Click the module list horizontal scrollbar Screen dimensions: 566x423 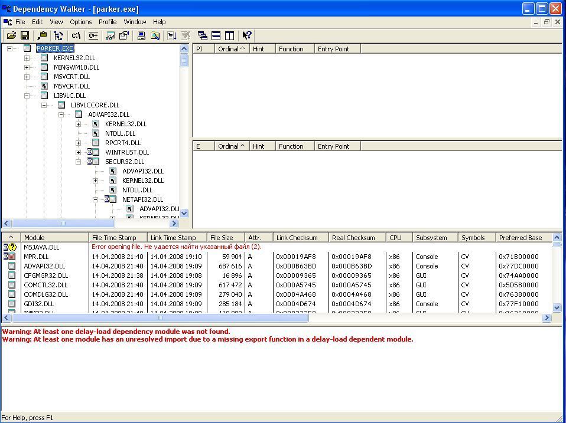point(160,318)
